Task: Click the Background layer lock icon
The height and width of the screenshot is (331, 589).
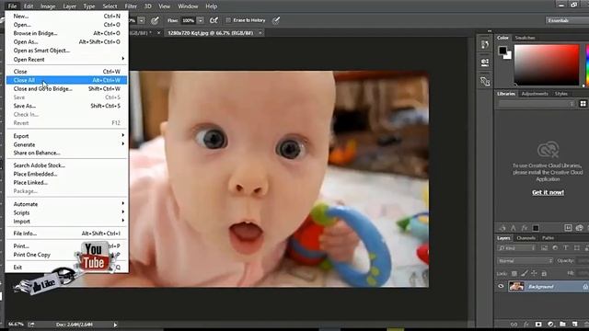Action: click(x=585, y=286)
